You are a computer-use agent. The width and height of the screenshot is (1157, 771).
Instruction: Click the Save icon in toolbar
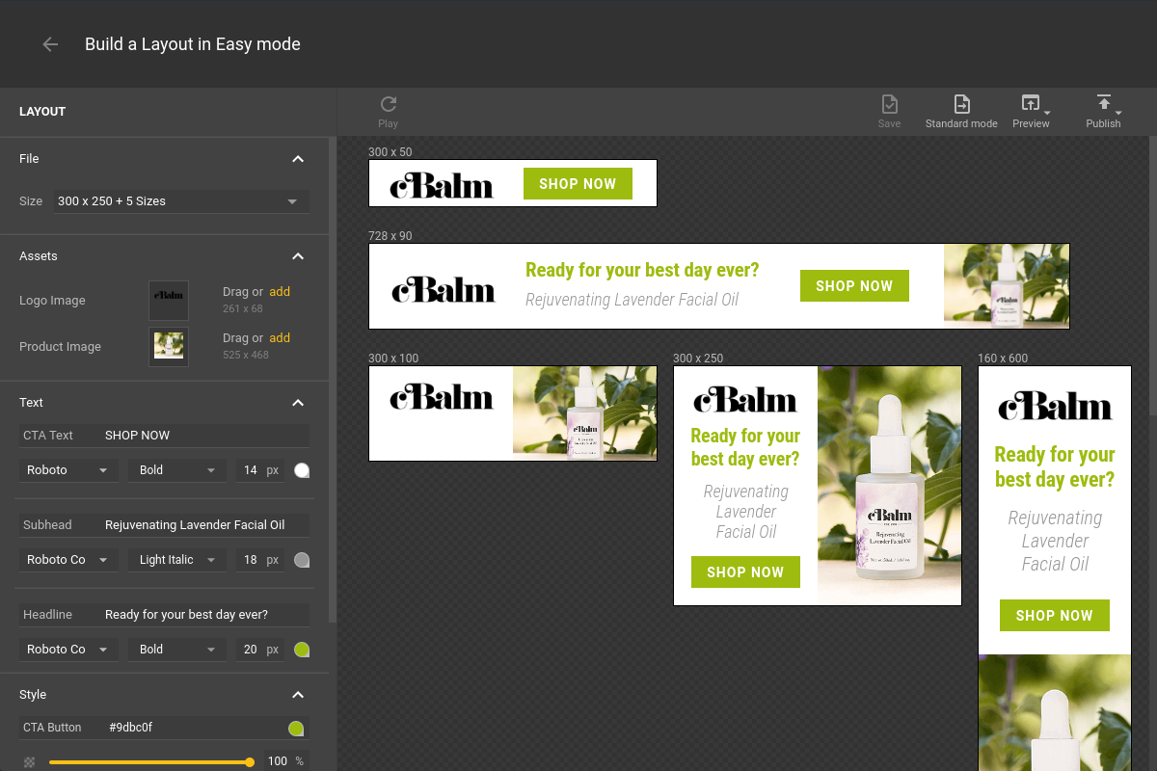(x=890, y=104)
